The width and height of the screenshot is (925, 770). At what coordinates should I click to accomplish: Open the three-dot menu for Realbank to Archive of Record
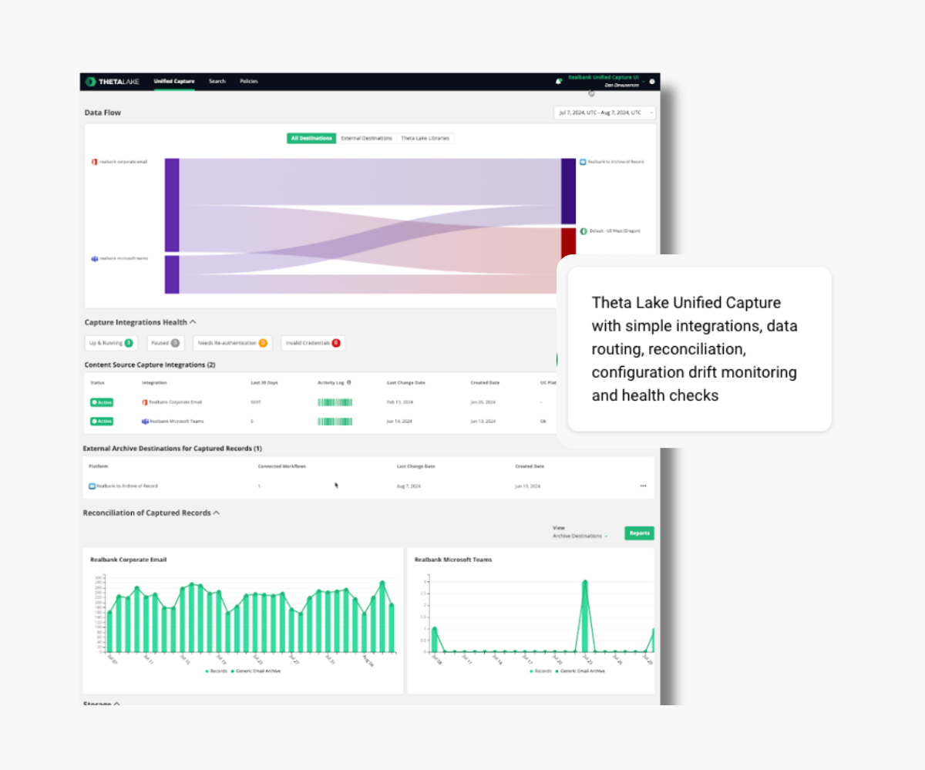pos(644,486)
